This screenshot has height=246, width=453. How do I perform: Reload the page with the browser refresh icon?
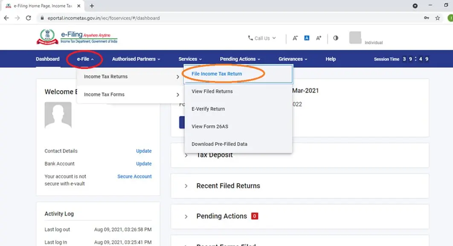tap(28, 18)
